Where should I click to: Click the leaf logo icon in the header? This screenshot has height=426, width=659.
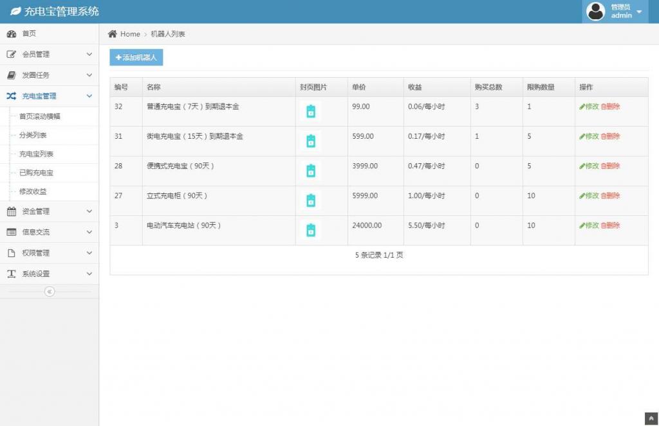[15, 12]
